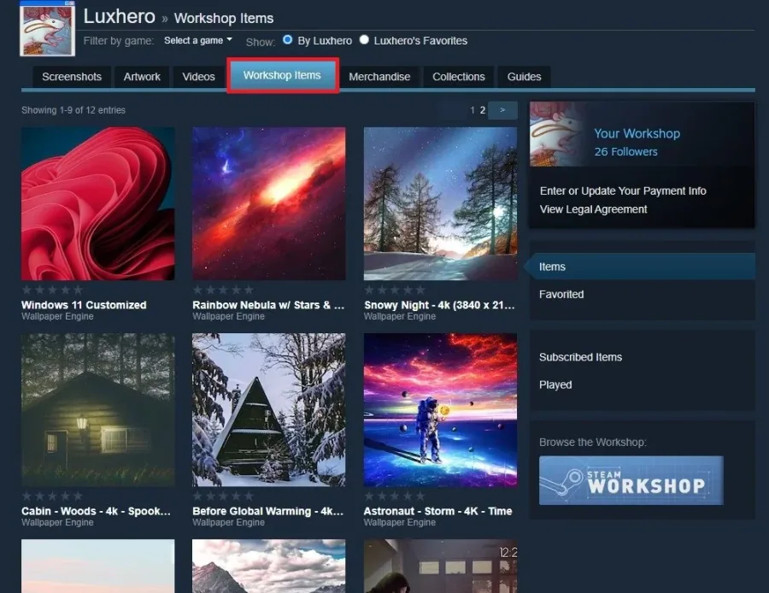Go to page 1 of entries

click(473, 110)
